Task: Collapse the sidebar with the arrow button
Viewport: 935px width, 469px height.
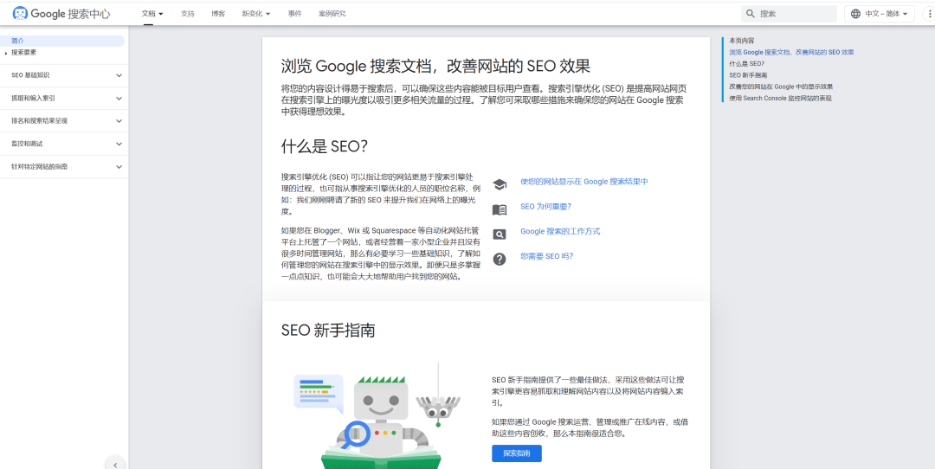Action: click(115, 464)
